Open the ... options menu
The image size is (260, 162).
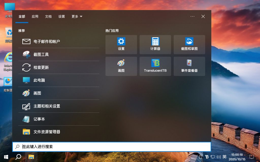[192, 16]
